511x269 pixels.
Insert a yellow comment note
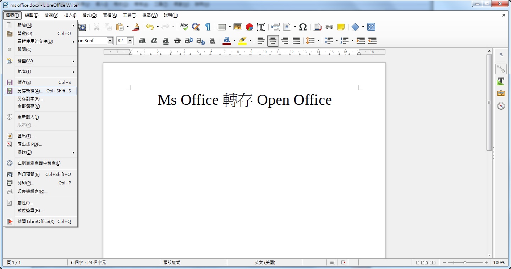[341, 27]
